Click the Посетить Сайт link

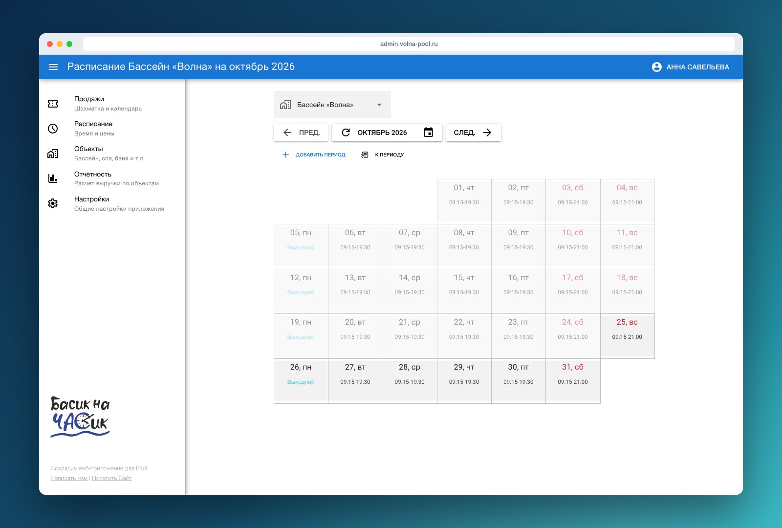tap(112, 478)
